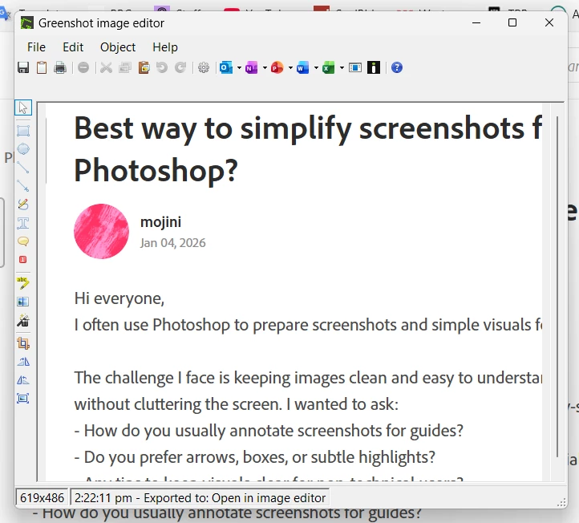Click the Undo arrow icon
The image size is (579, 523).
(x=162, y=68)
